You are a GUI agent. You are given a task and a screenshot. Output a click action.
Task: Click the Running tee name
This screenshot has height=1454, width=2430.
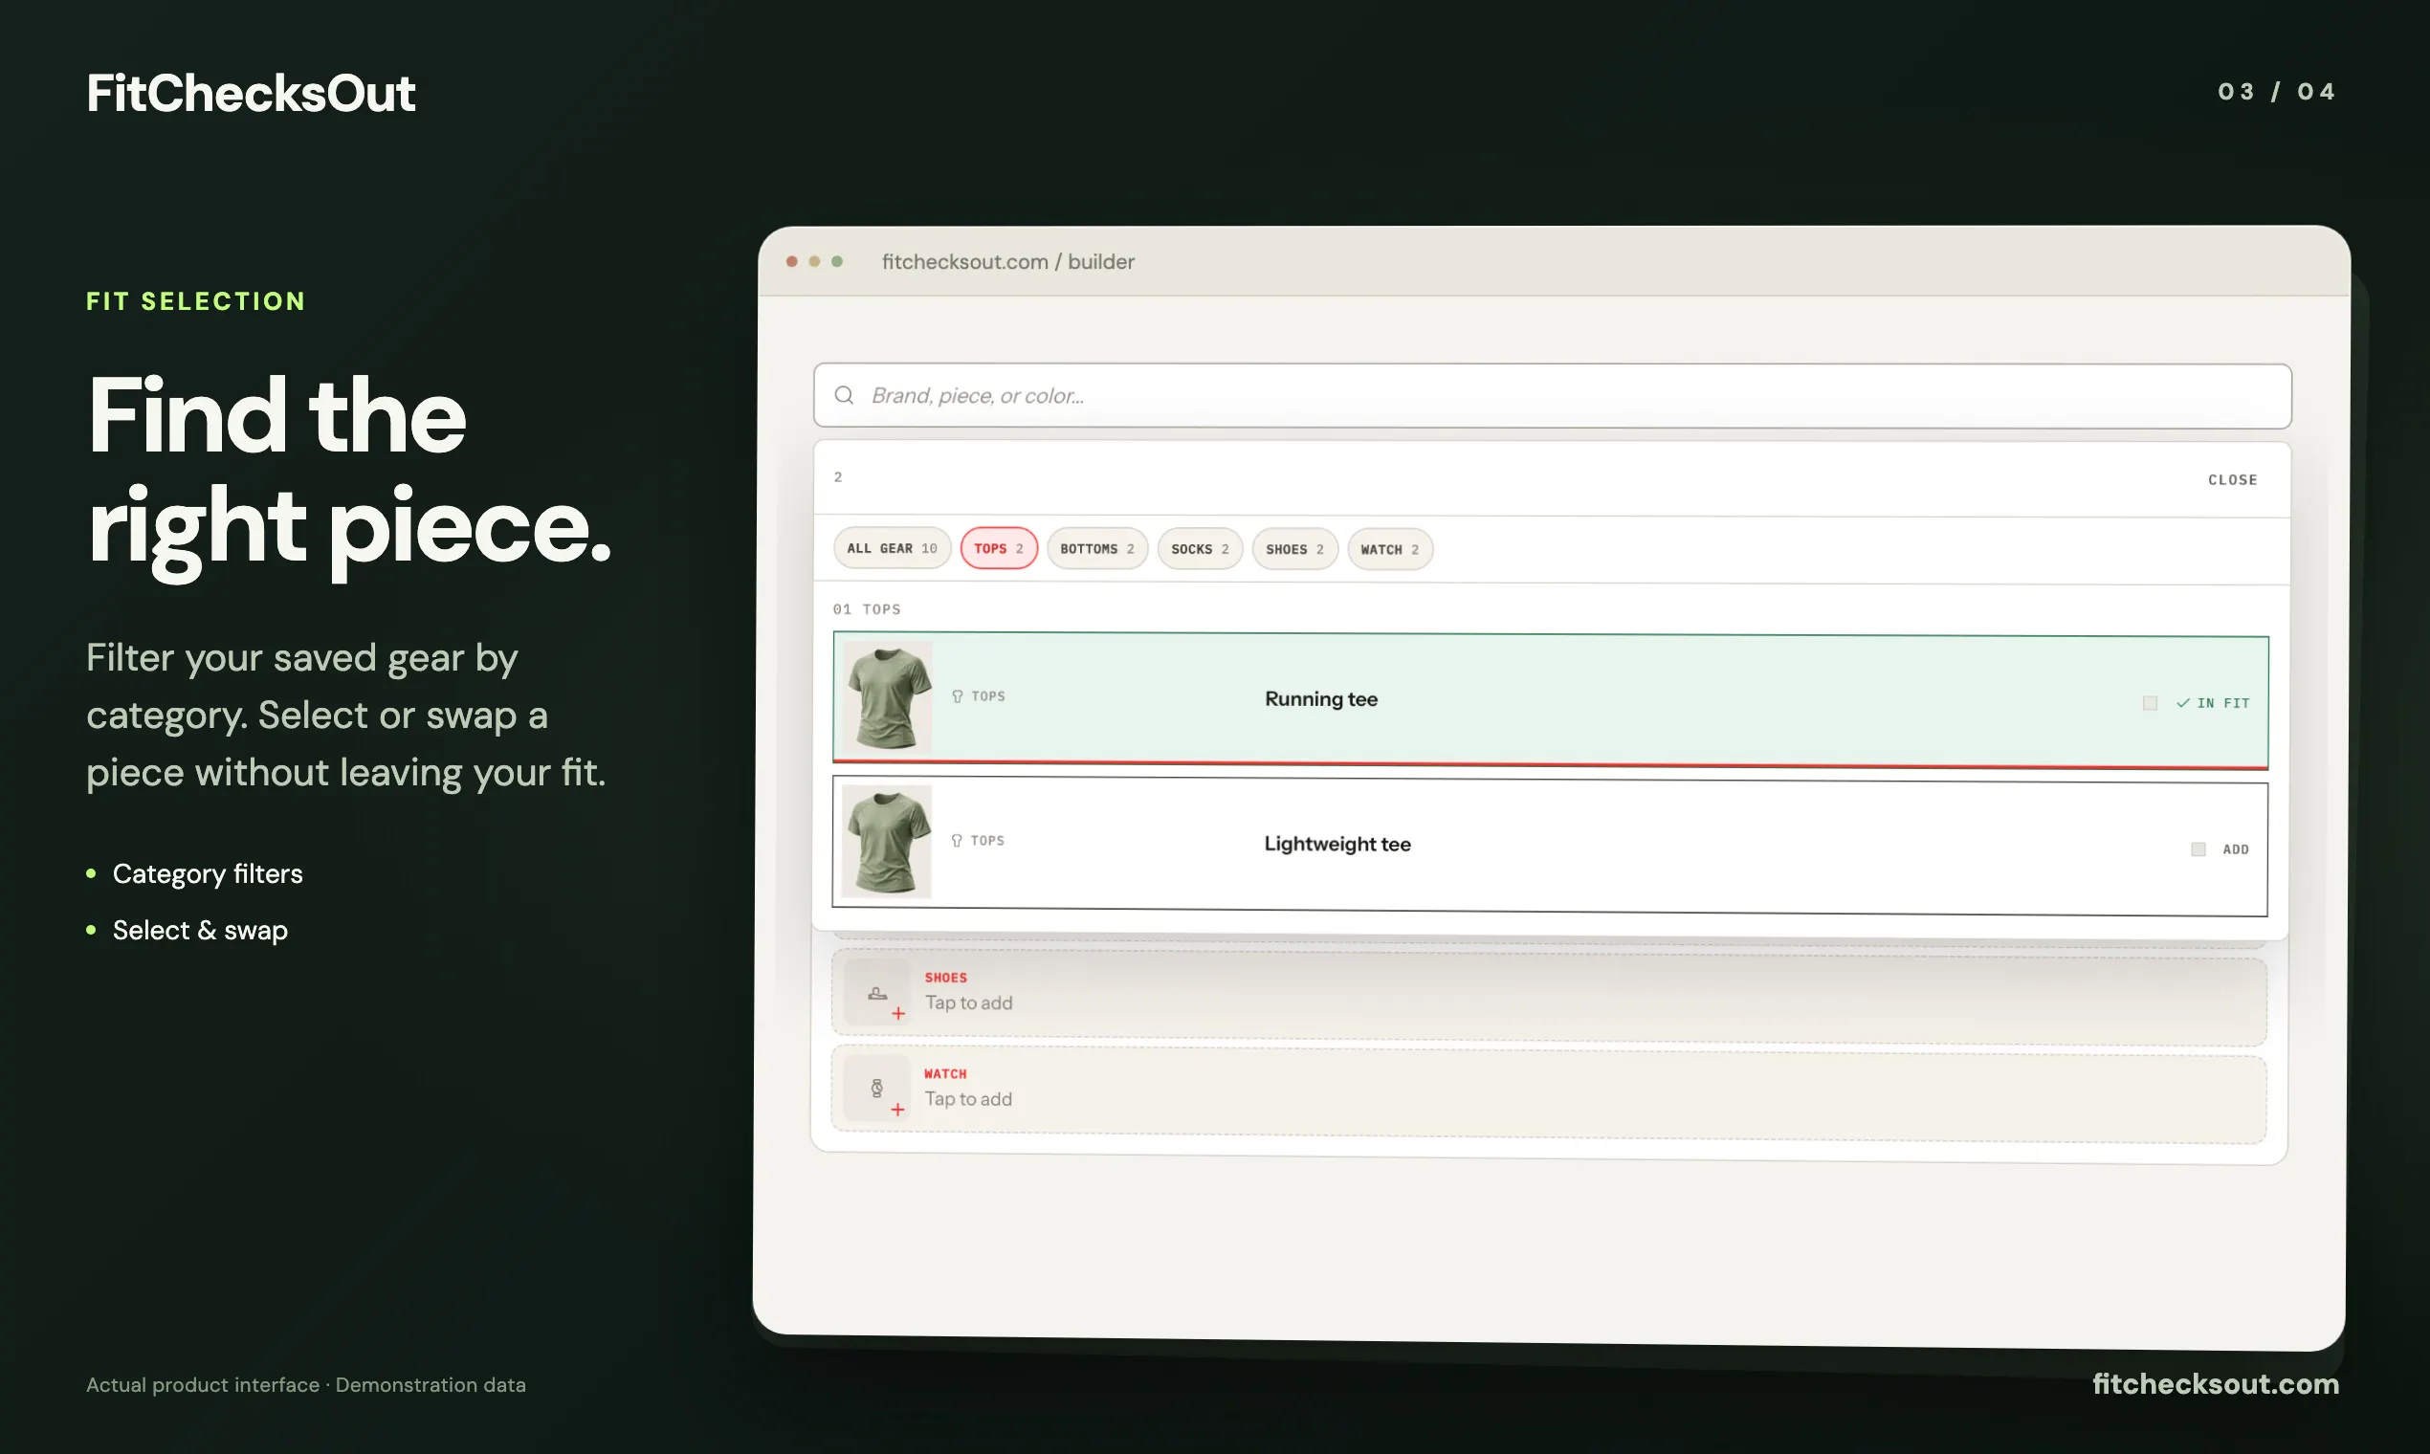1321,698
